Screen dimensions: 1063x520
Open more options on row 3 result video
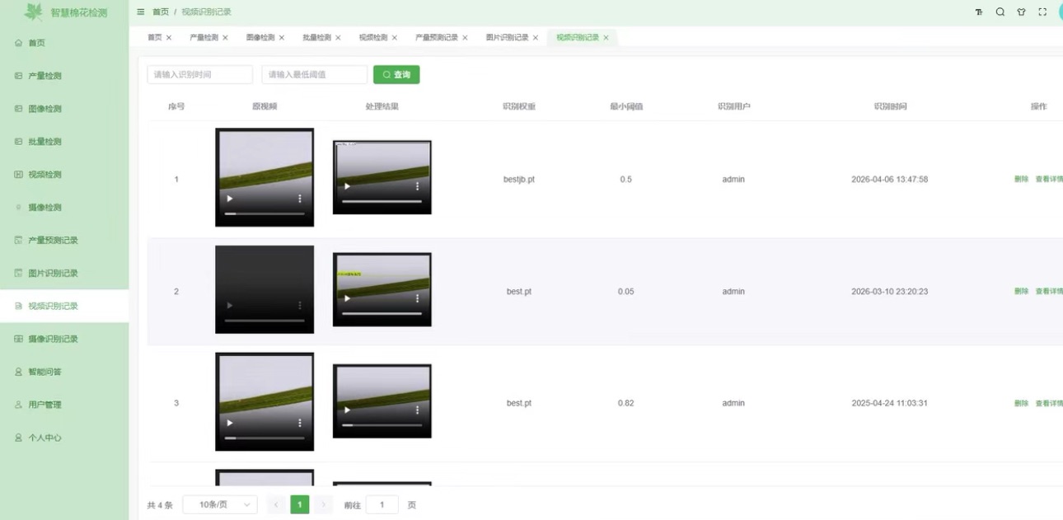[x=418, y=410]
